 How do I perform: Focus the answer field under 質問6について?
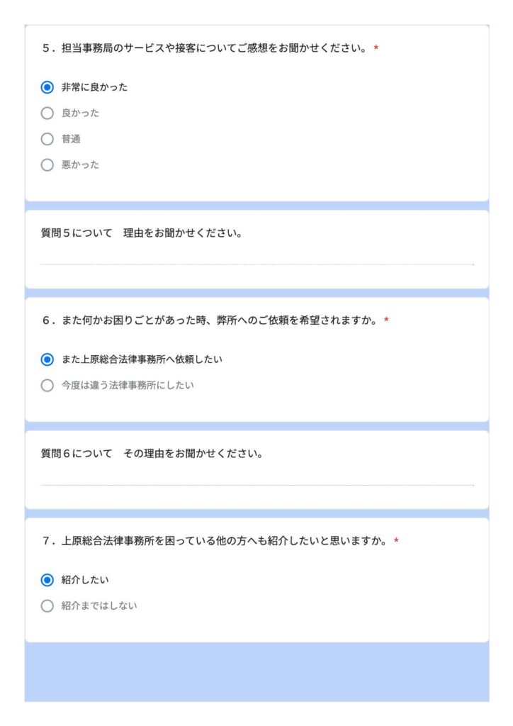256,479
